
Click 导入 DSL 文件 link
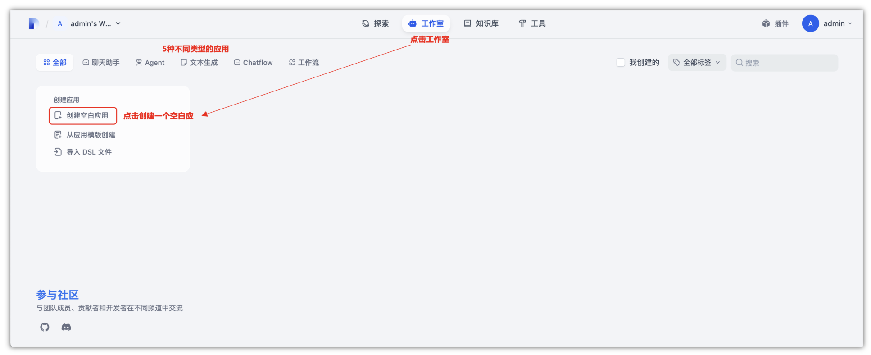89,152
